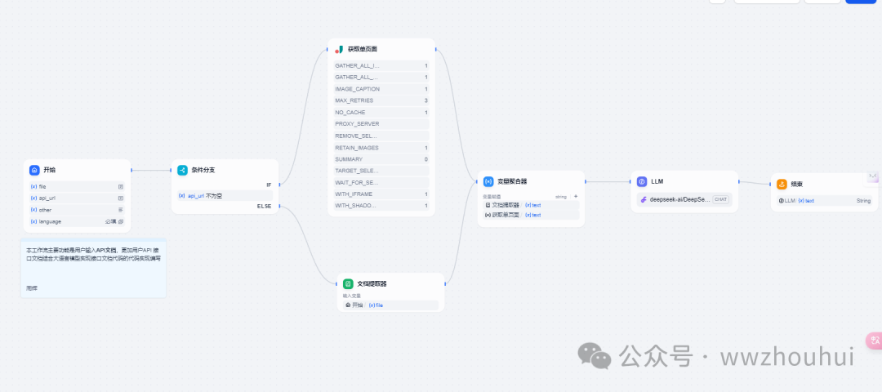Click the pink translate badge at right edge
882x392 pixels.
pyautogui.click(x=874, y=341)
